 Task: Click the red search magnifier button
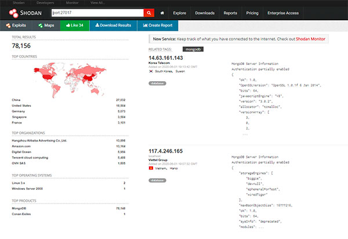click(149, 13)
